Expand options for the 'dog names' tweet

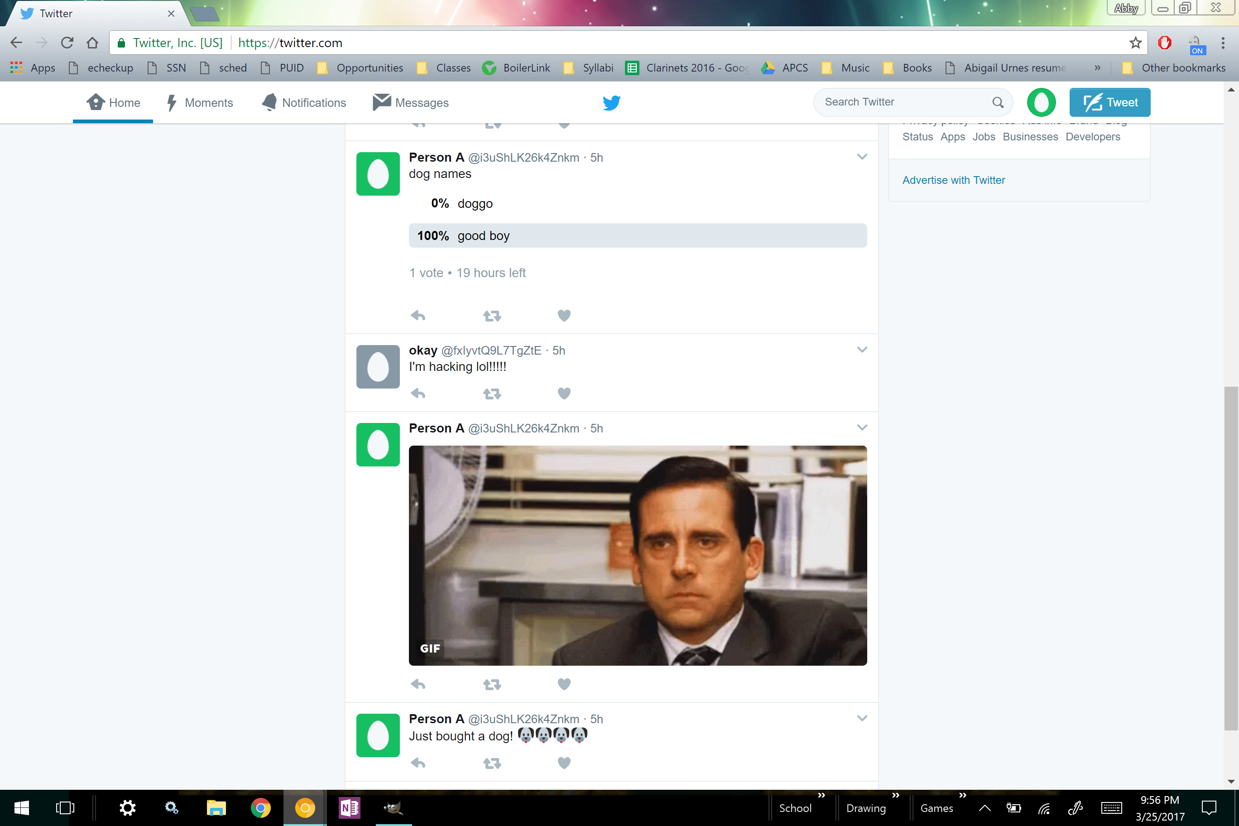coord(862,157)
